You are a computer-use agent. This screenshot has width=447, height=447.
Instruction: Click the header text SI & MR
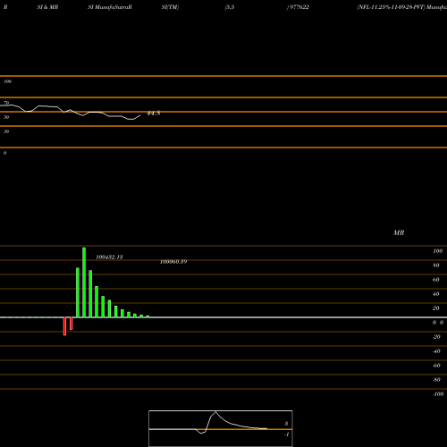(47, 7)
